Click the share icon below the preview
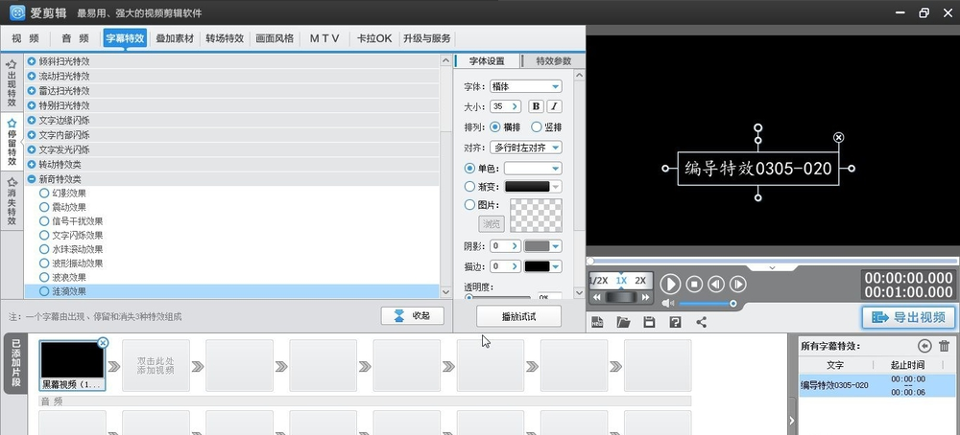 click(701, 322)
